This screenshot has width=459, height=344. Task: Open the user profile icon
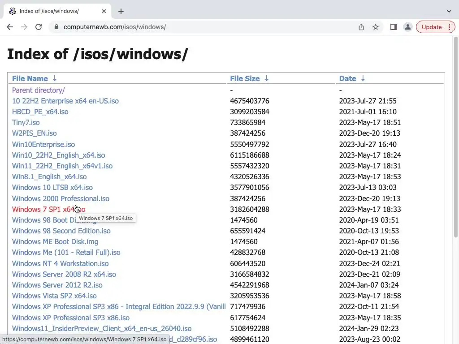point(408,27)
